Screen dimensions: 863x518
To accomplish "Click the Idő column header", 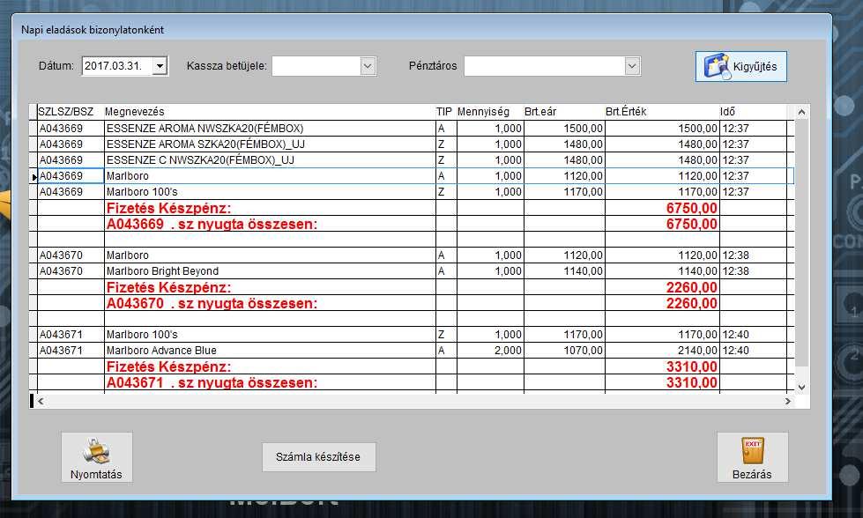I will [x=753, y=112].
